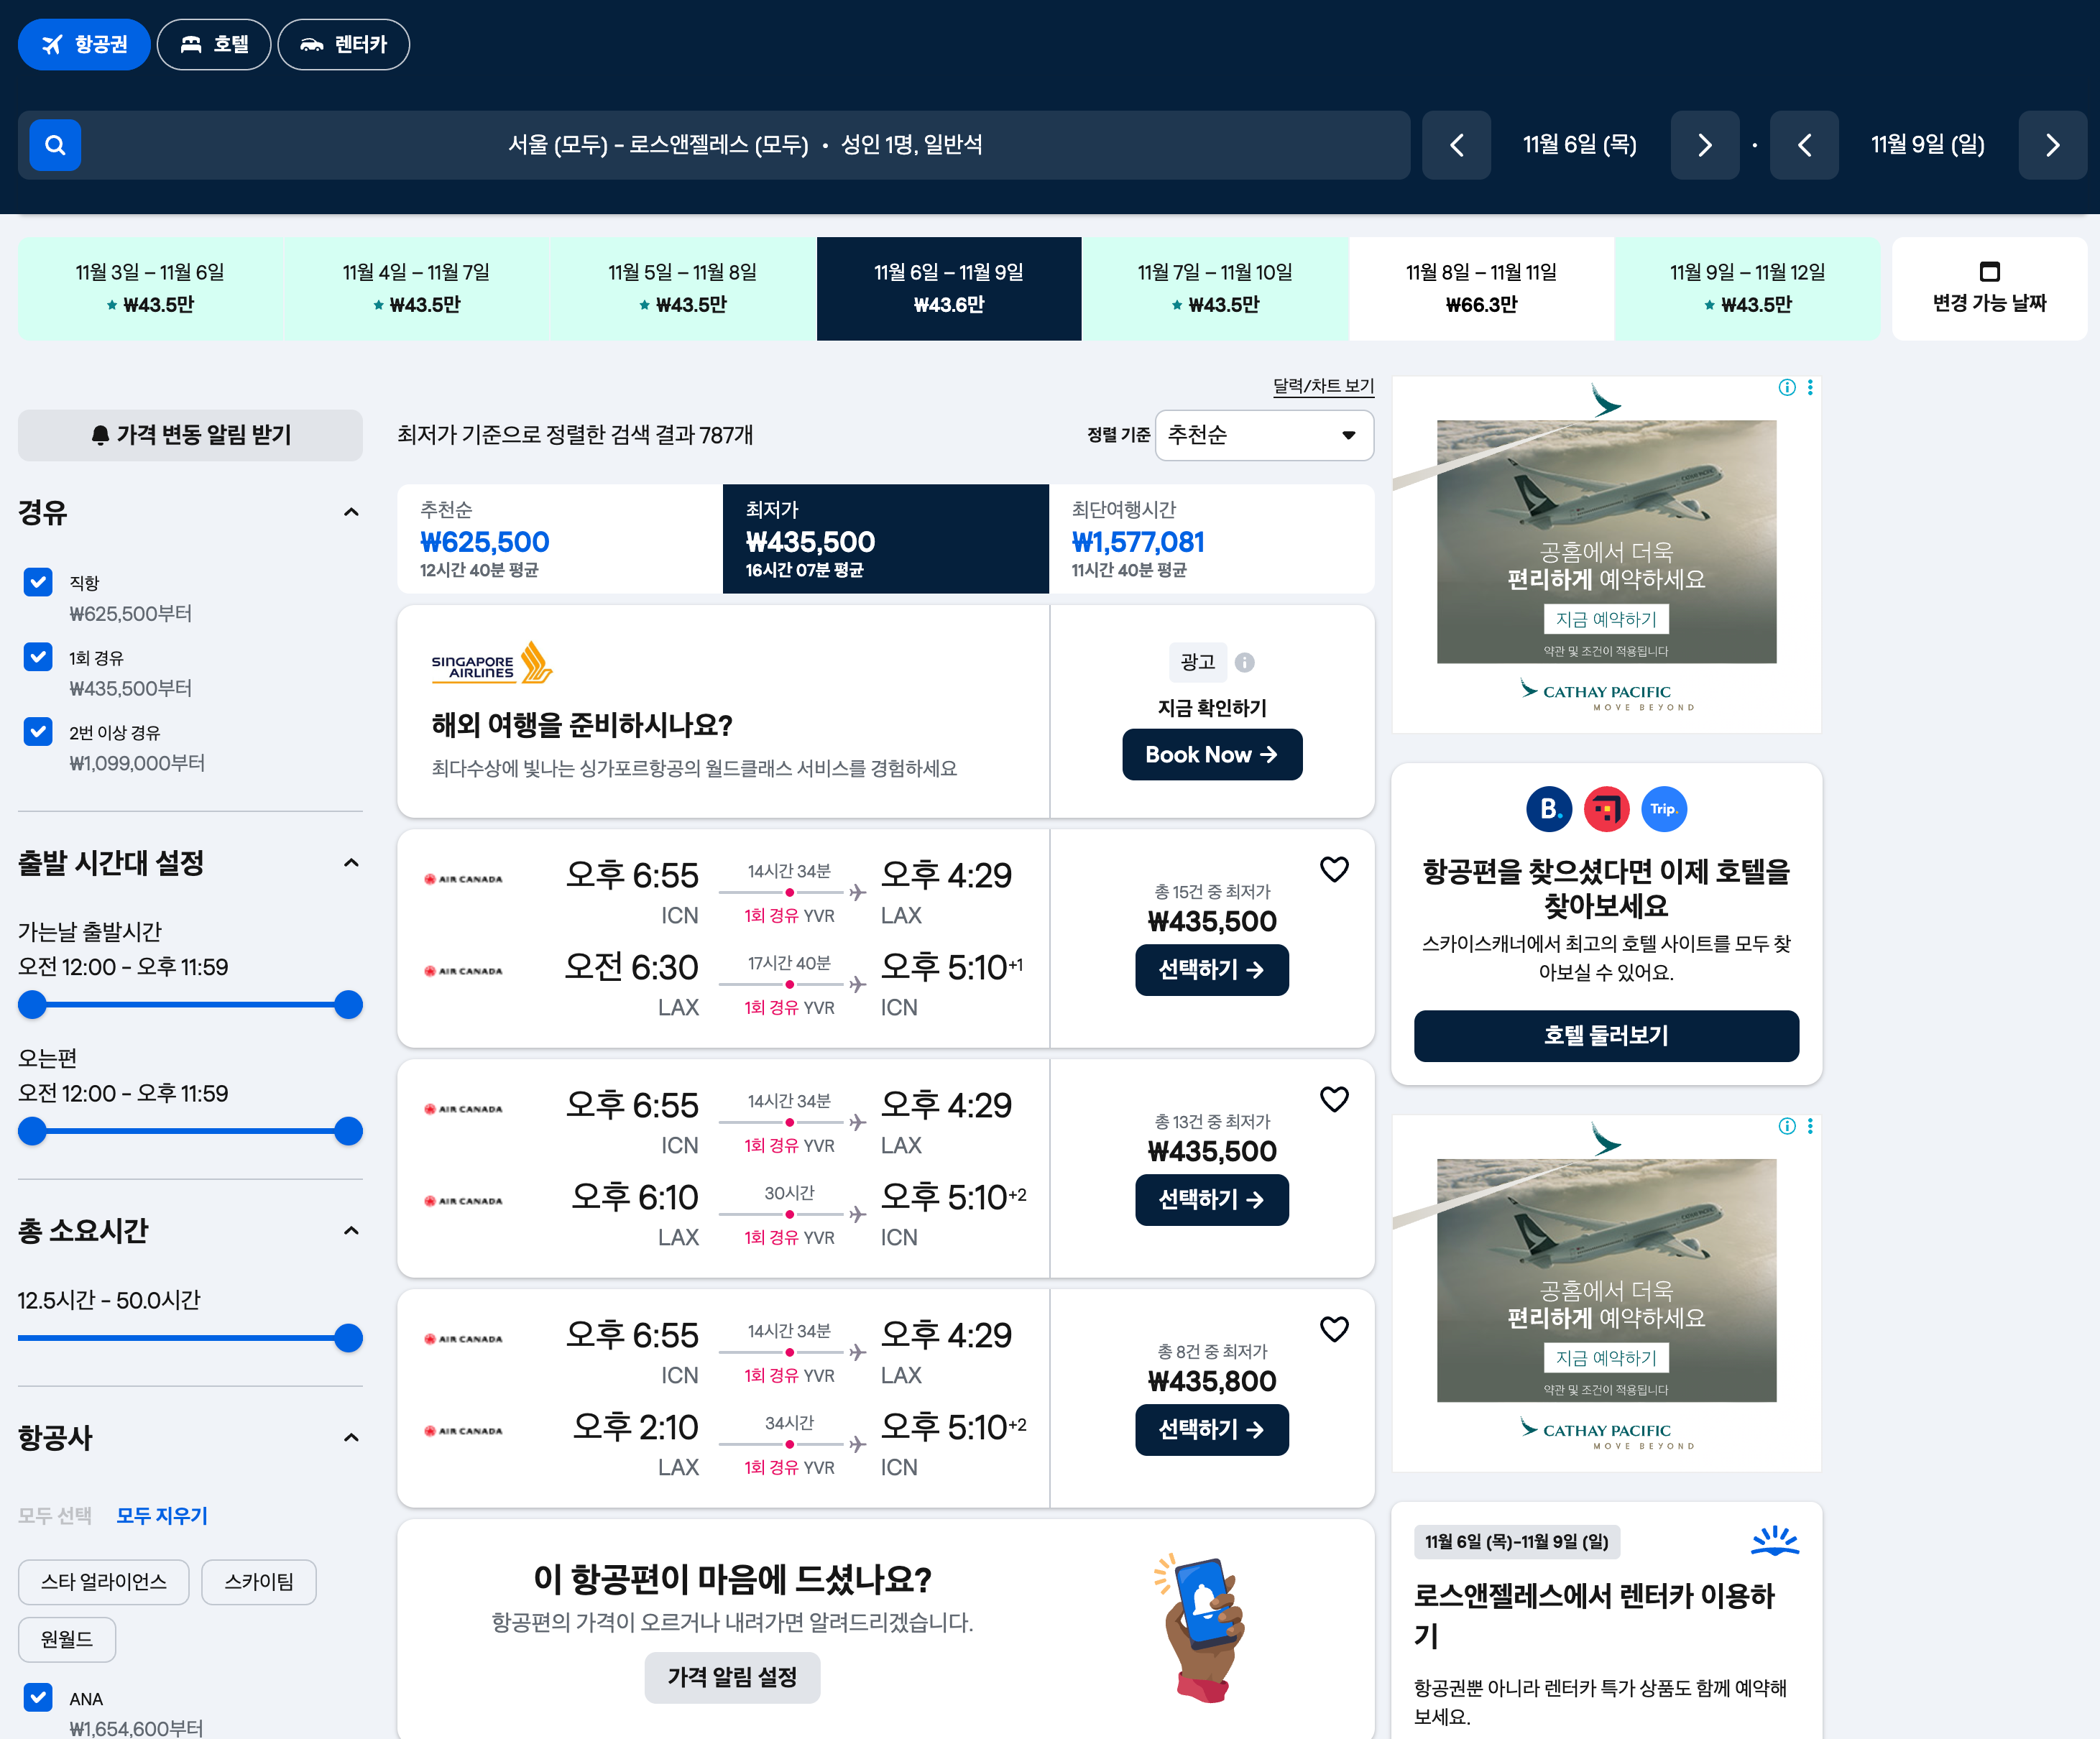Viewport: 2100px width, 1739px height.
Task: Click the 총 소요시간 slider handle
Action: pyautogui.click(x=348, y=1338)
